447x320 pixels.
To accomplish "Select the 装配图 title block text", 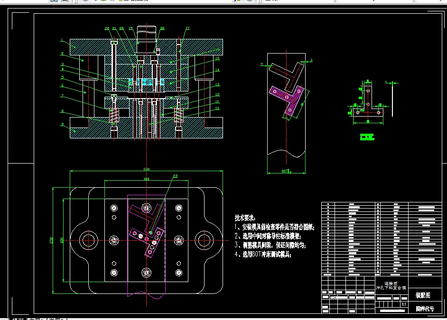I will pos(423,295).
